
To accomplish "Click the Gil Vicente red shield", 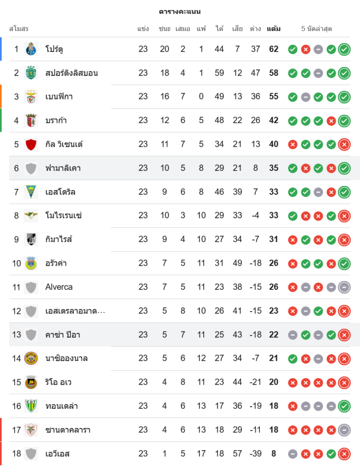I will 31,144.
